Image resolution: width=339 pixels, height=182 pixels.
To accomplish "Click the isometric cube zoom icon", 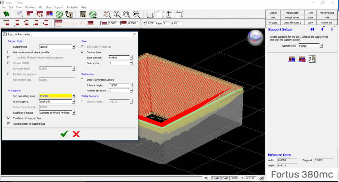I will point(117,14).
